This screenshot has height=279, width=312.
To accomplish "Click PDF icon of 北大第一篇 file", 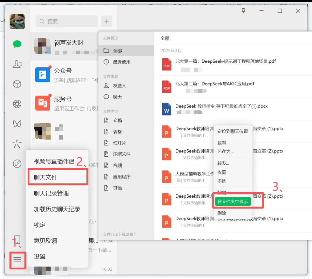I will (167, 64).
